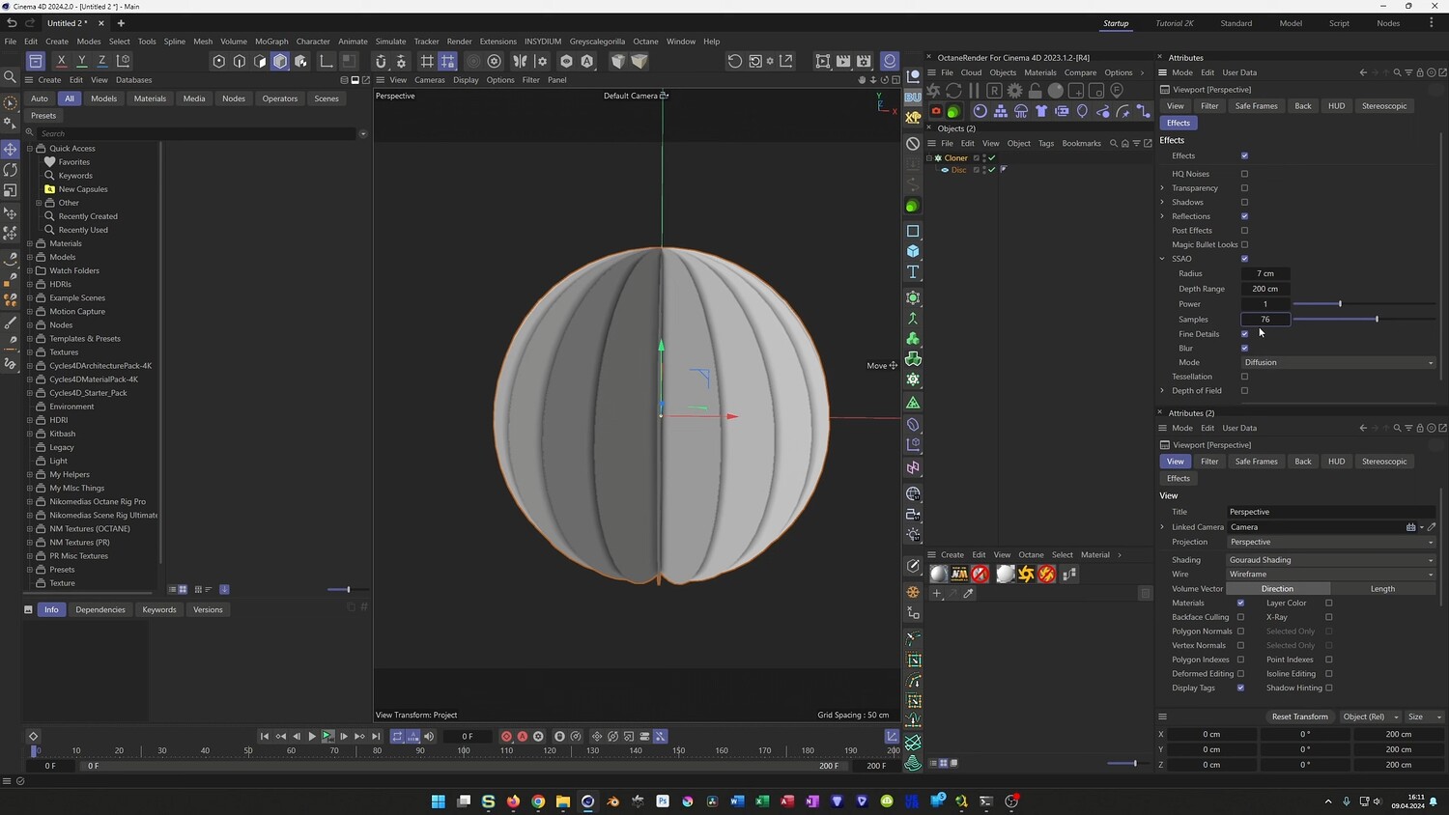Click the record keyframe red button
1449x815 pixels.
pyautogui.click(x=506, y=737)
